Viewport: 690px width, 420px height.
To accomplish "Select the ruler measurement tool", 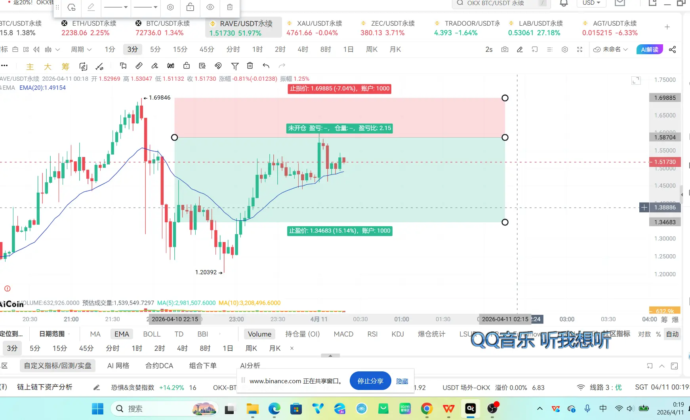I will point(139,66).
